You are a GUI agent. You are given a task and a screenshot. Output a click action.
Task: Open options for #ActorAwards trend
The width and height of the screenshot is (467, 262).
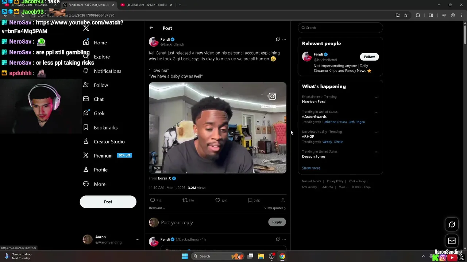[x=377, y=112]
